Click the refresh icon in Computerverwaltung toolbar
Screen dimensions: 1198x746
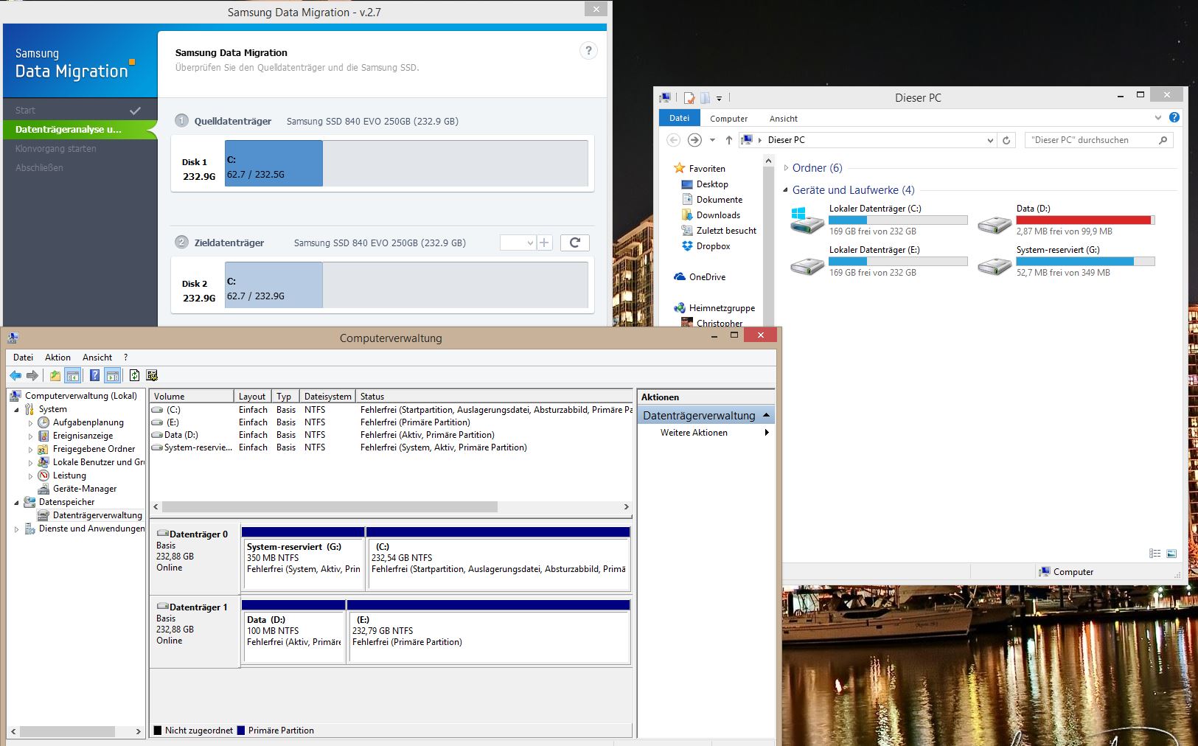coord(134,376)
